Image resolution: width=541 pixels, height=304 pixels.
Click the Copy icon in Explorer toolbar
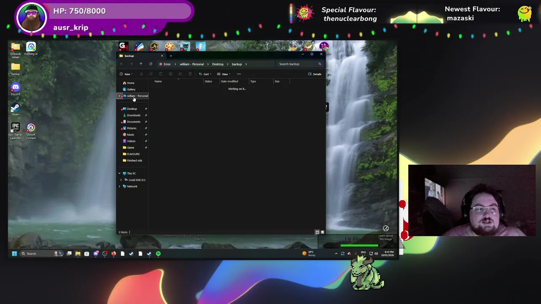pyautogui.click(x=151, y=74)
